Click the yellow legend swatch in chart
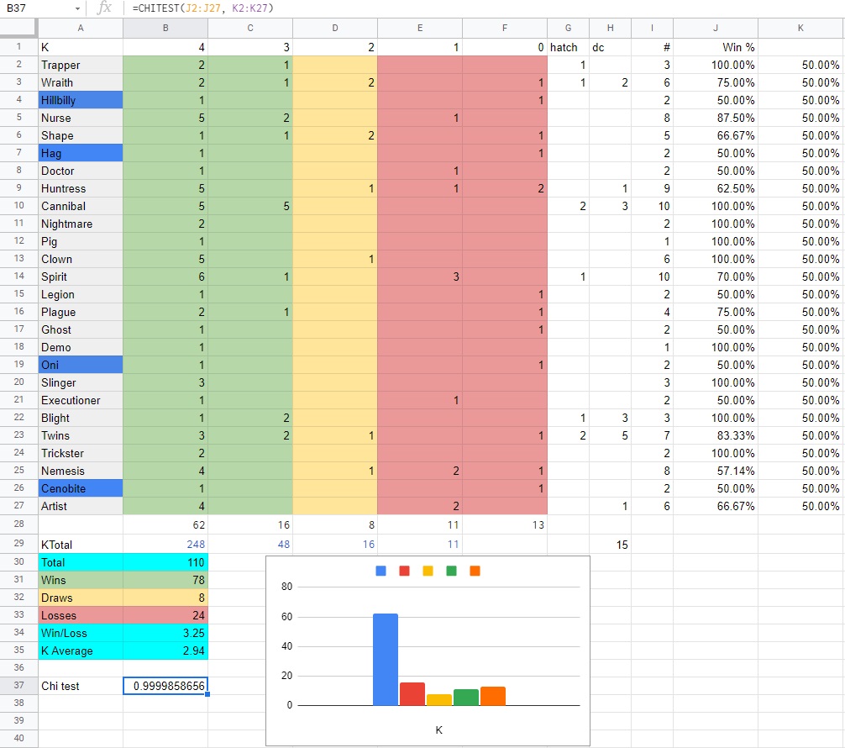Viewport: 845px width, 748px height. pyautogui.click(x=428, y=571)
